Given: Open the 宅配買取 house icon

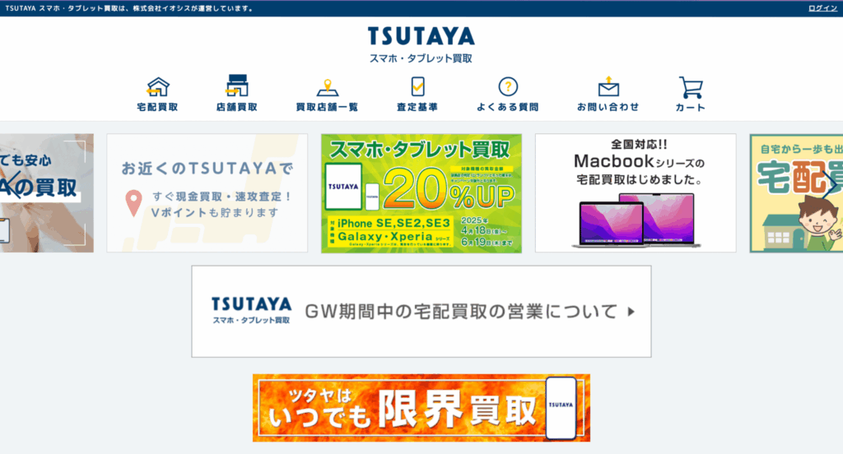Looking at the screenshot, I should pyautogui.click(x=157, y=86).
